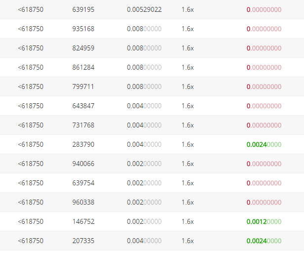Select roll number 146752
This screenshot has width=304, height=253.
click(84, 221)
